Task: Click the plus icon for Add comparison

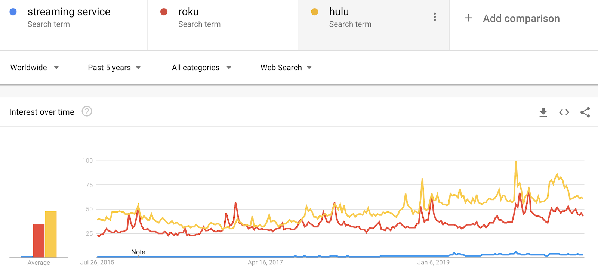Action: point(468,18)
